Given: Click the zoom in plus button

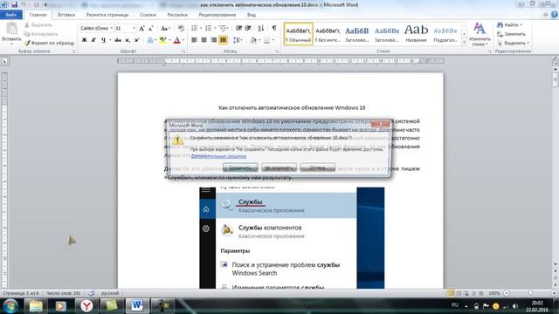Looking at the screenshot, I should pyautogui.click(x=555, y=293).
